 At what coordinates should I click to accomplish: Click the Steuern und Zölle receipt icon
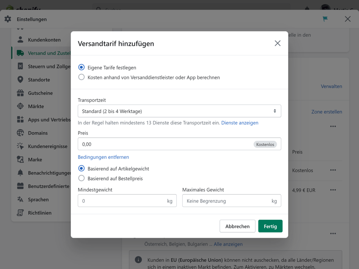click(20, 66)
